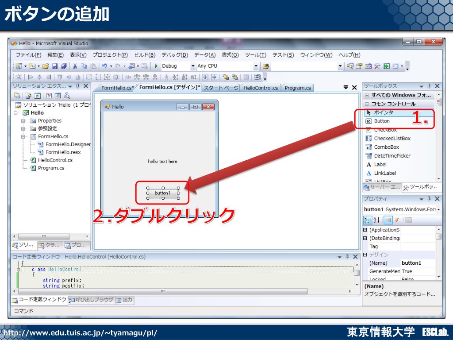Click the Align Bottoms layout icon
Screen dimensions: 453x340
pos(78,77)
